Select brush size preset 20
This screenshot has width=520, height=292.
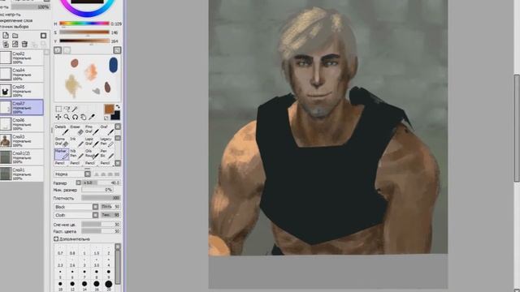coord(108,286)
